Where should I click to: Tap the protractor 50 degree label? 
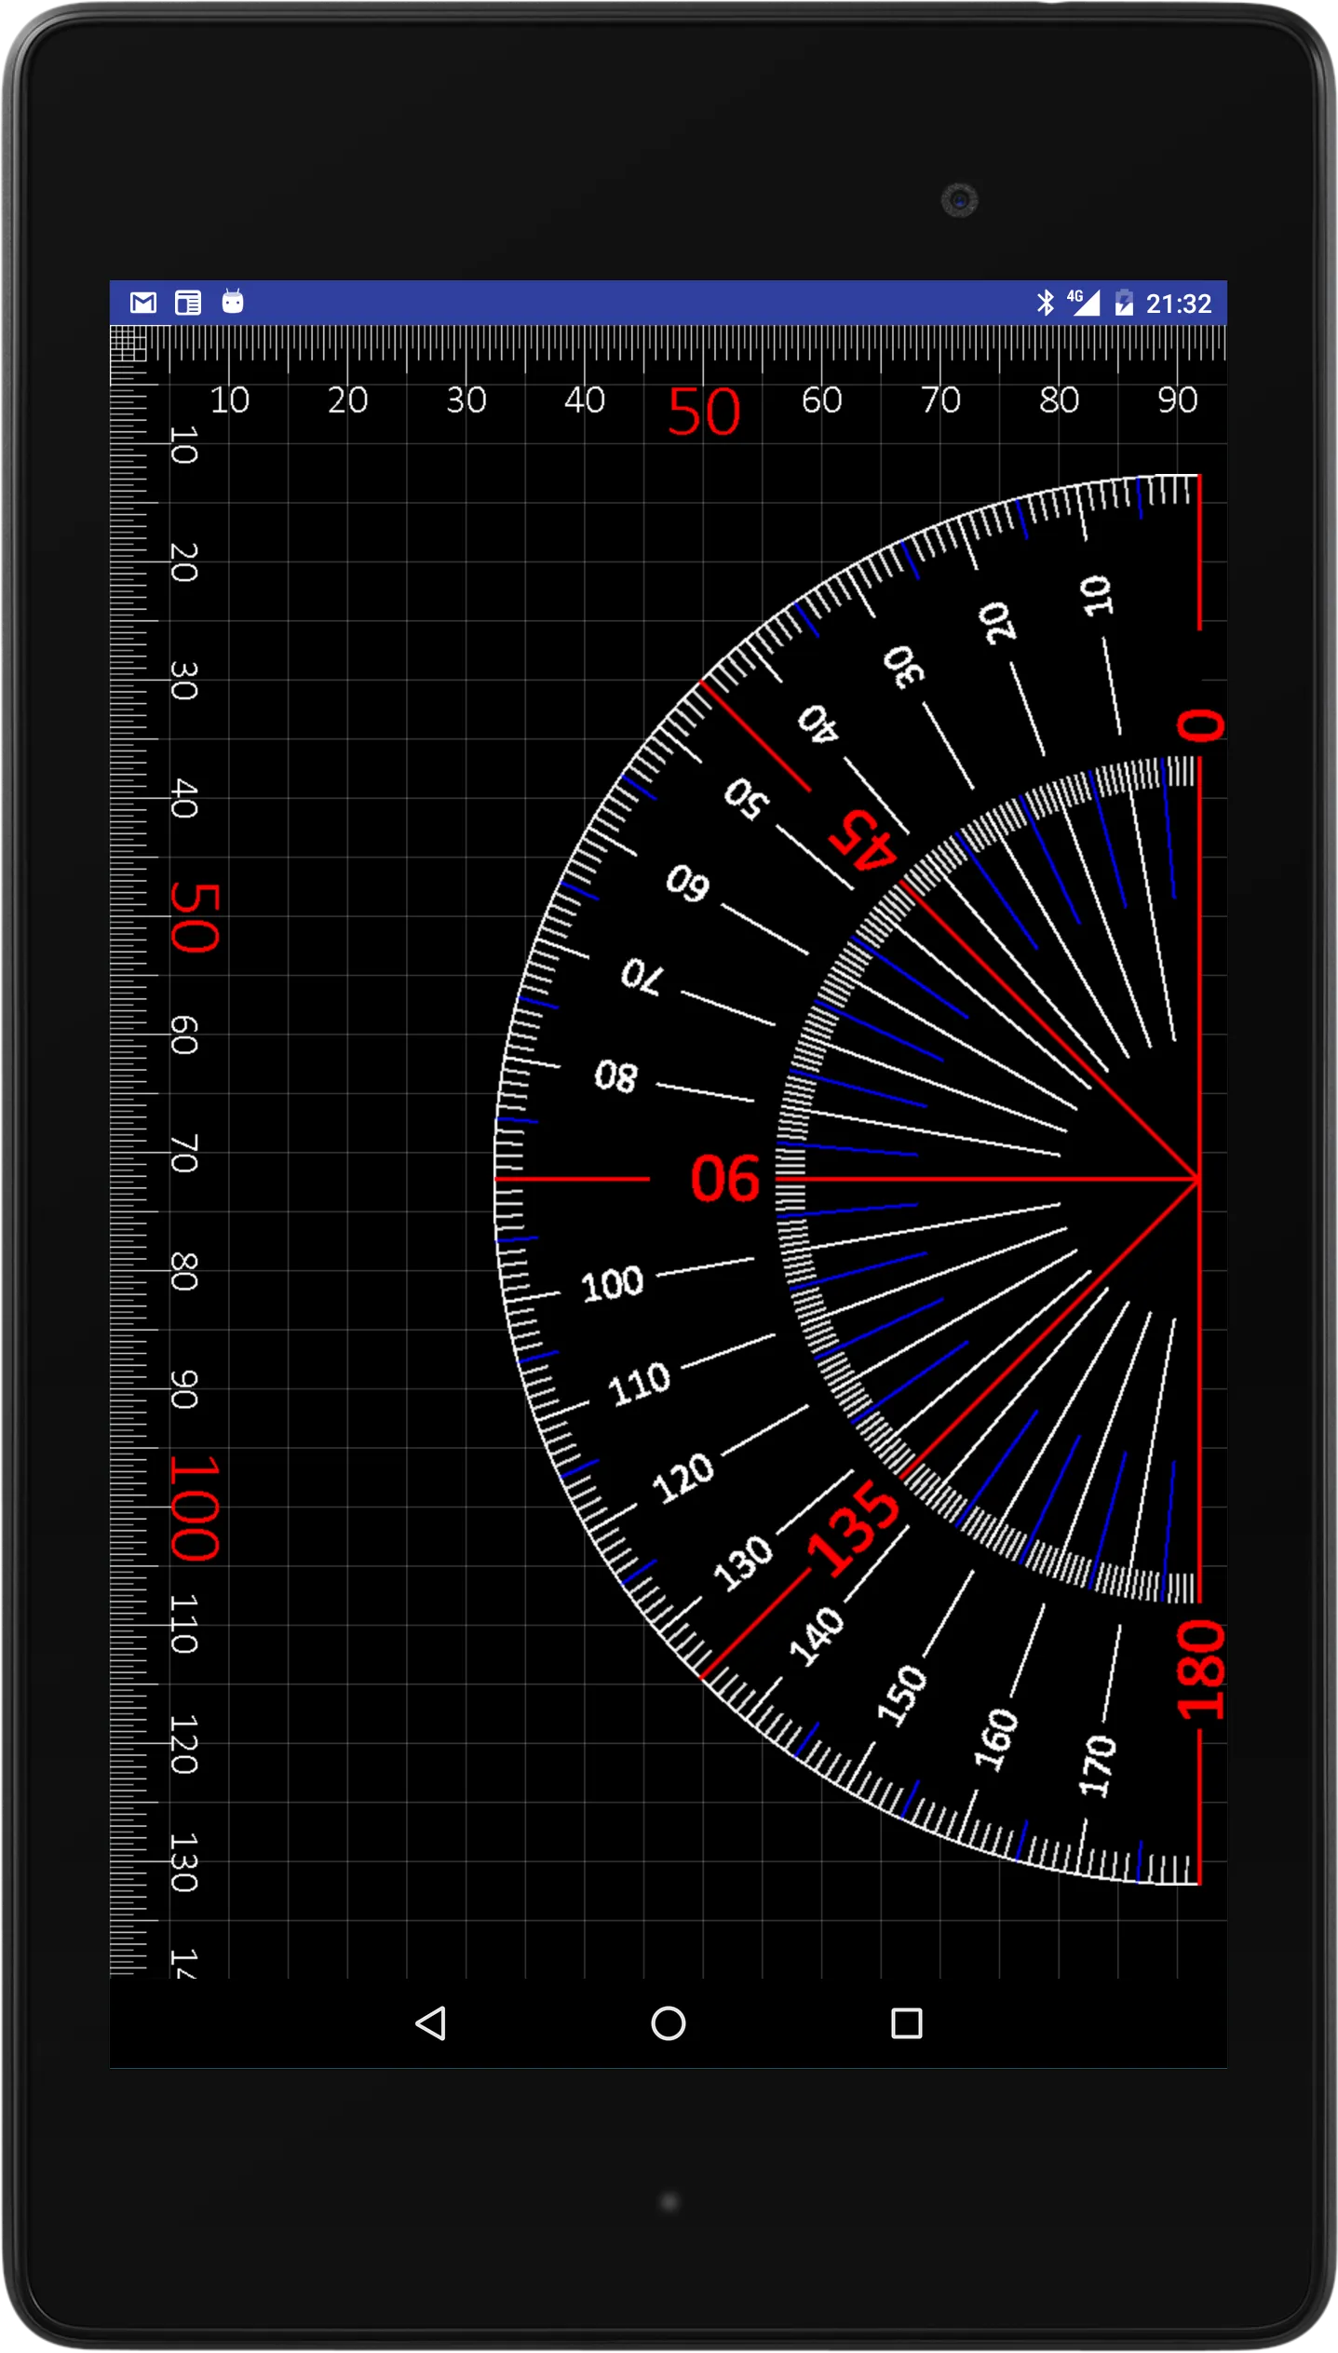click(x=747, y=798)
